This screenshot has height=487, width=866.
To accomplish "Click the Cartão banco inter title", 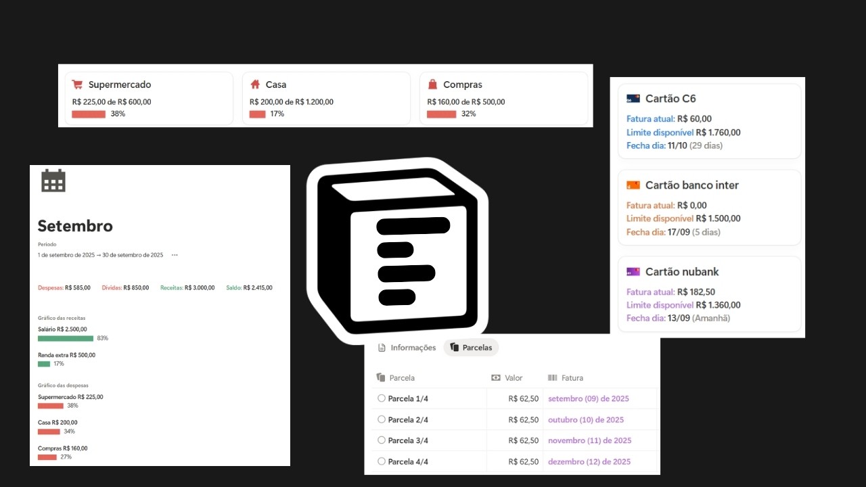I will coord(692,185).
